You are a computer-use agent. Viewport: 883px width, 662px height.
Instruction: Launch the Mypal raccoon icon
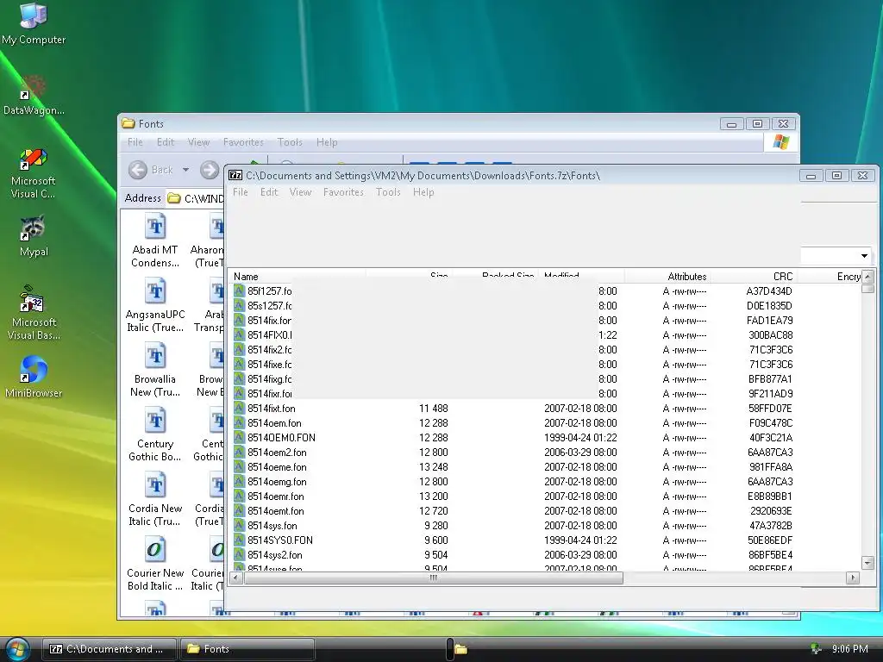(34, 236)
